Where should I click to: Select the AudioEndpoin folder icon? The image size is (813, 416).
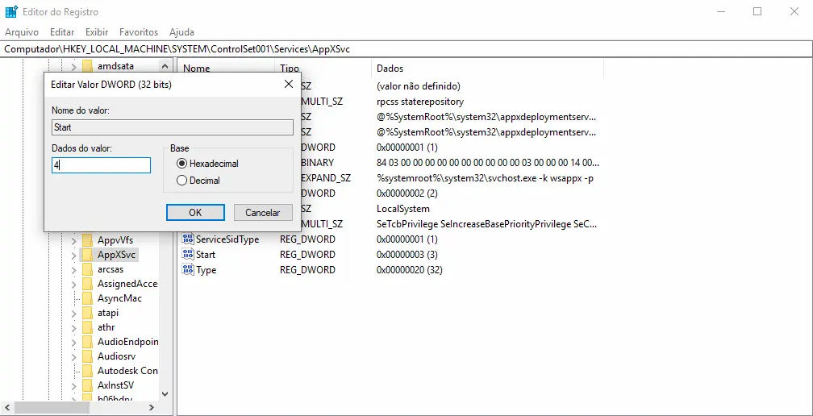87,341
